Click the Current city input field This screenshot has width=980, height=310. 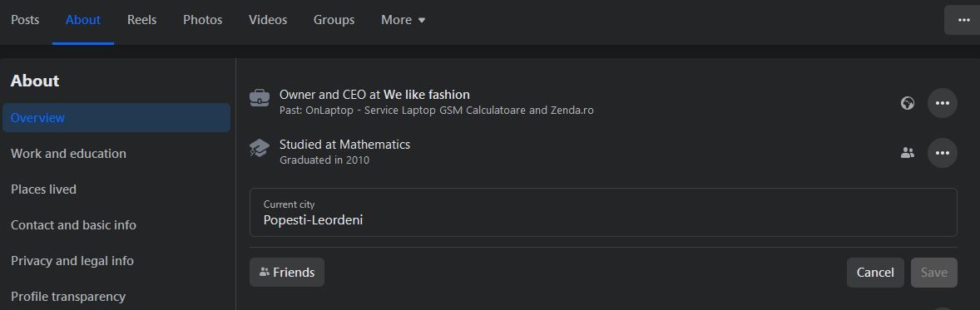click(x=603, y=213)
